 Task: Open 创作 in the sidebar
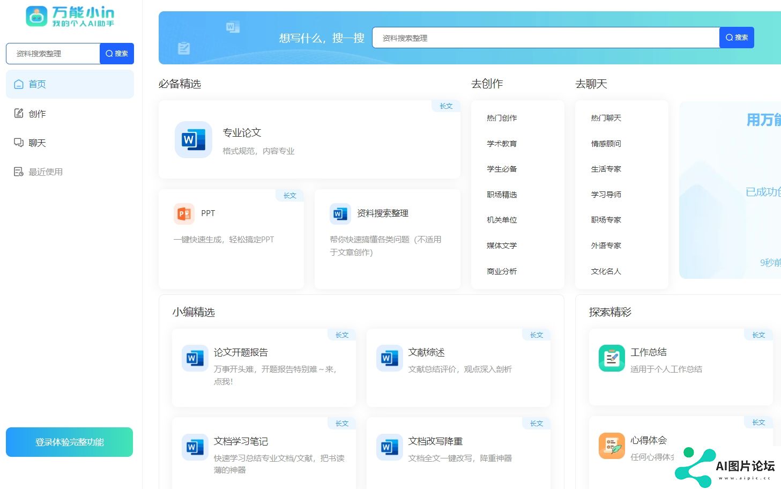point(70,113)
